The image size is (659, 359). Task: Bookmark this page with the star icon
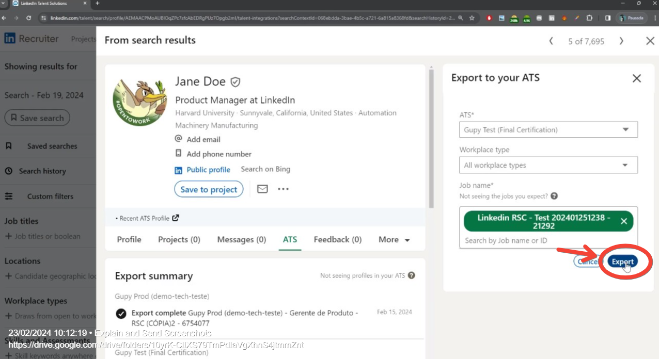tap(472, 18)
